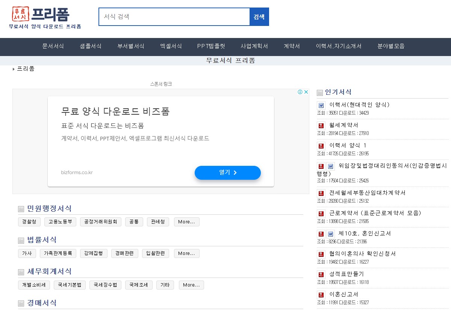Expand More... under 민원행정서식
The width and height of the screenshot is (451, 311).
pyautogui.click(x=187, y=222)
